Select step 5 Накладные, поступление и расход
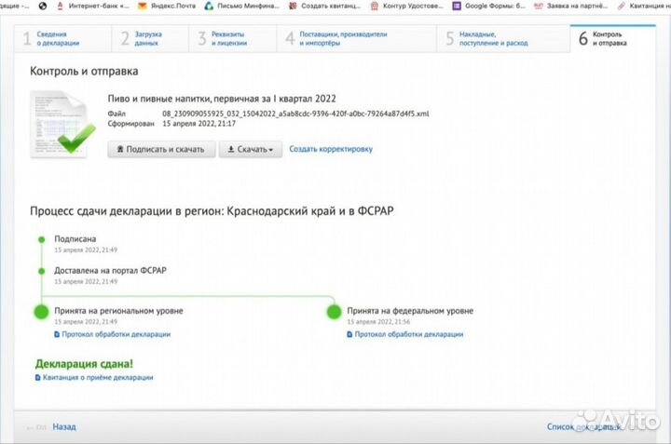This screenshot has width=671, height=444. 503,38
